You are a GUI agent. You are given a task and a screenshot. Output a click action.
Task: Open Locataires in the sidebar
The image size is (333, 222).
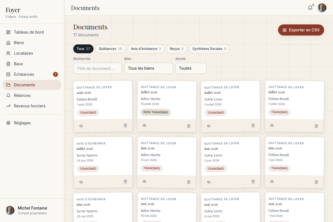pyautogui.click(x=32, y=53)
